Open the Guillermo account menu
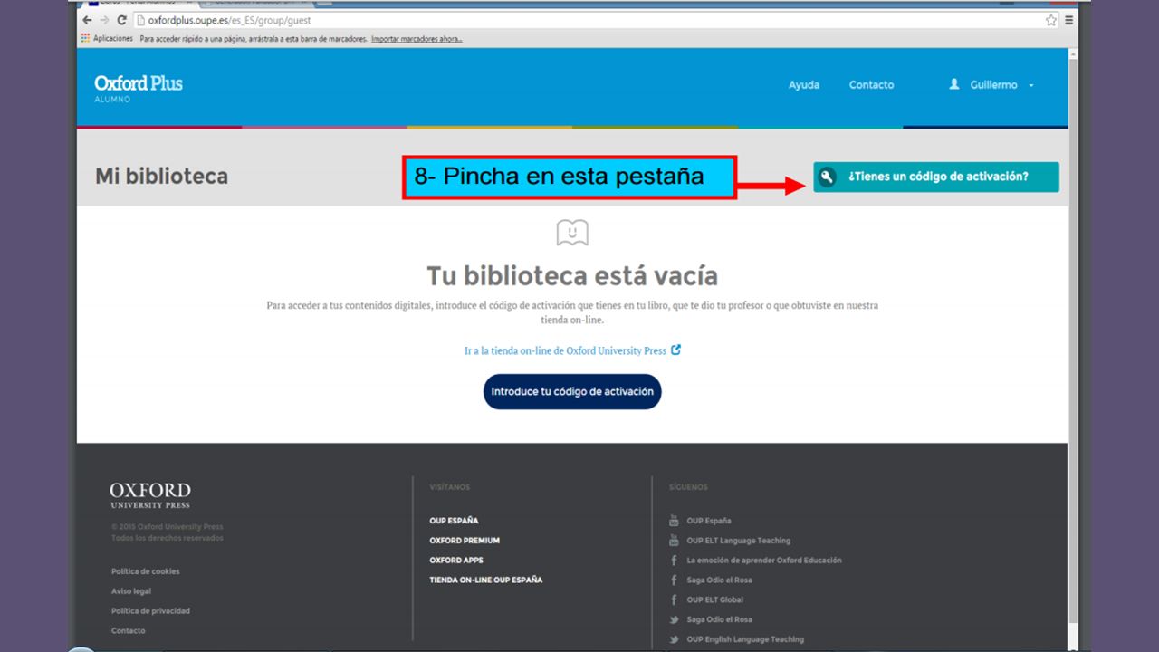This screenshot has width=1159, height=652. (991, 85)
